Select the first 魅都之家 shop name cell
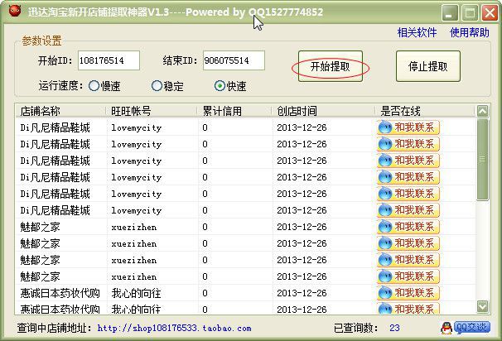Image resolution: width=502 pixels, height=341 pixels. [40, 227]
